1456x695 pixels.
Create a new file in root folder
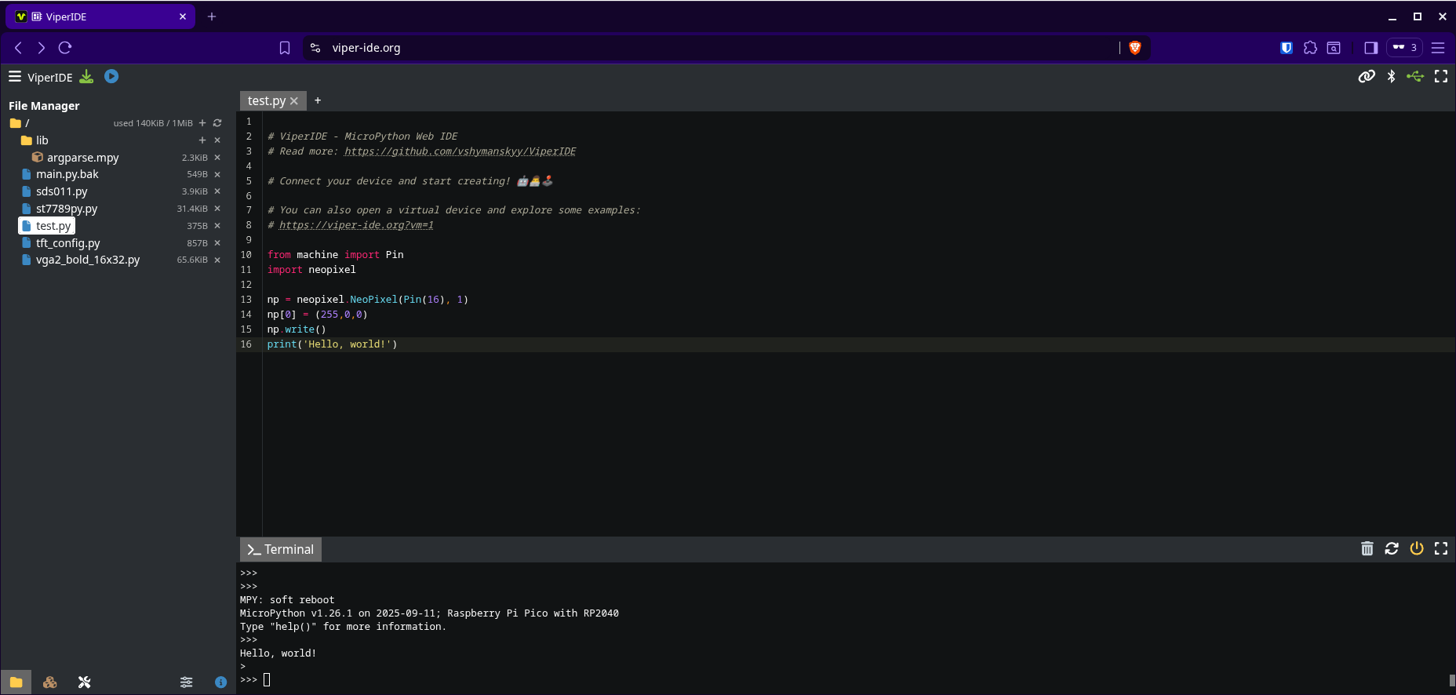coord(202,122)
